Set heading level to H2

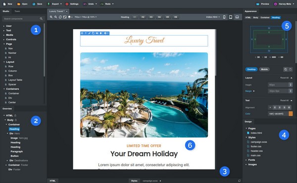pyautogui.click(x=143, y=17)
